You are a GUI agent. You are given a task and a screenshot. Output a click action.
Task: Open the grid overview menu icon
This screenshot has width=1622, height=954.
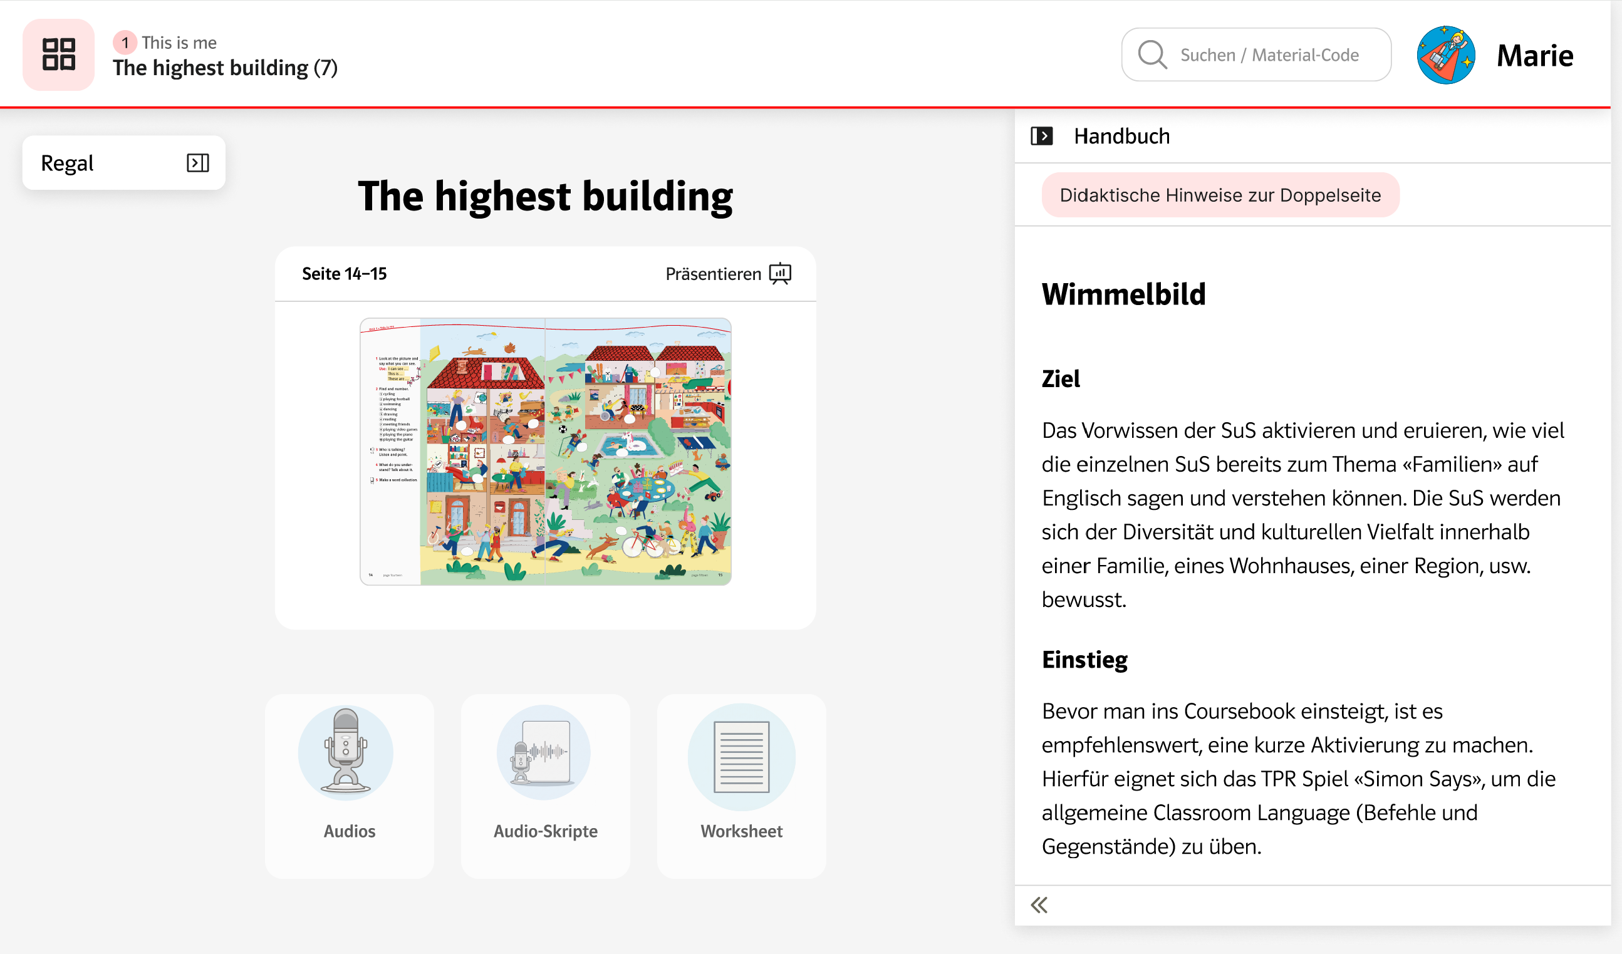(58, 54)
